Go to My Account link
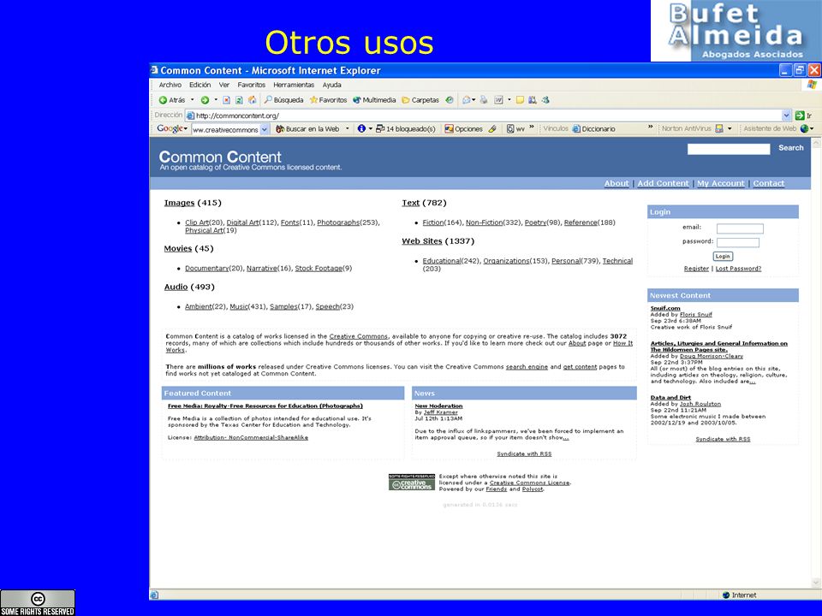The height and width of the screenshot is (616, 822). (721, 183)
